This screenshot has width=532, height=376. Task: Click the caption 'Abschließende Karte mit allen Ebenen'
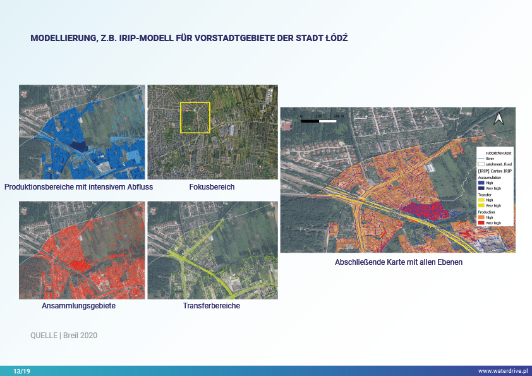pyautogui.click(x=399, y=262)
